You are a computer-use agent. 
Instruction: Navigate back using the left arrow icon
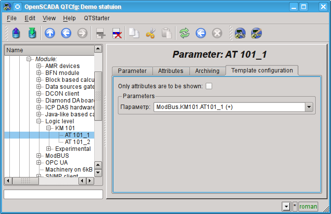66,33
